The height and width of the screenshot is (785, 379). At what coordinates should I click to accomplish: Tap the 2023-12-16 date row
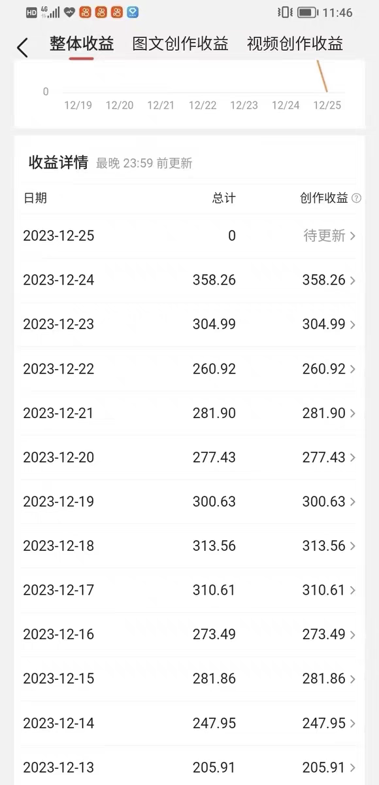pyautogui.click(x=189, y=635)
